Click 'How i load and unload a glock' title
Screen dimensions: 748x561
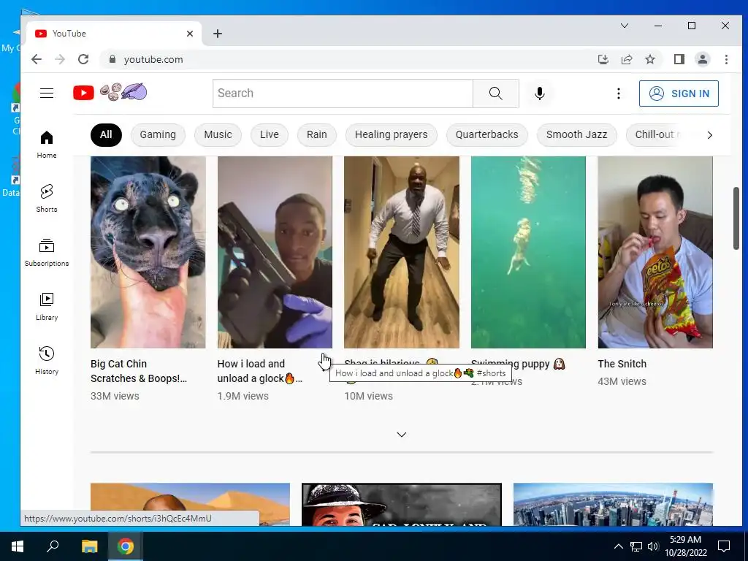point(260,371)
